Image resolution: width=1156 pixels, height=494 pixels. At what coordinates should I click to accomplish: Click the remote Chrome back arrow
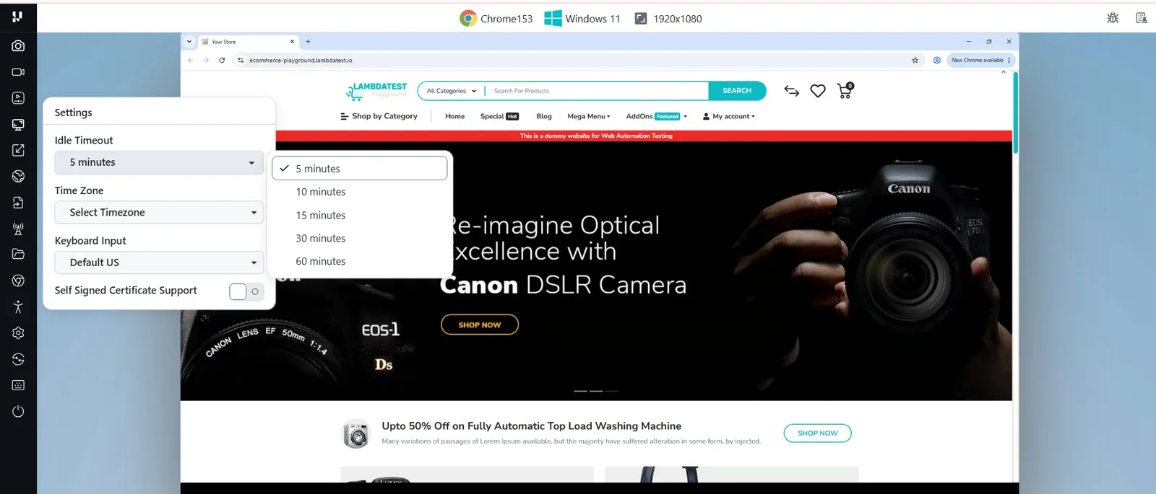(191, 60)
